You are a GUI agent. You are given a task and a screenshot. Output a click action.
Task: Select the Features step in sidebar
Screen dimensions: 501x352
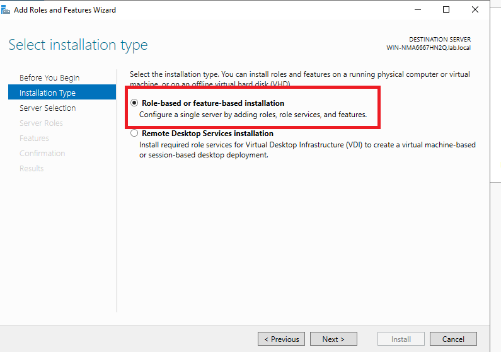tap(34, 138)
